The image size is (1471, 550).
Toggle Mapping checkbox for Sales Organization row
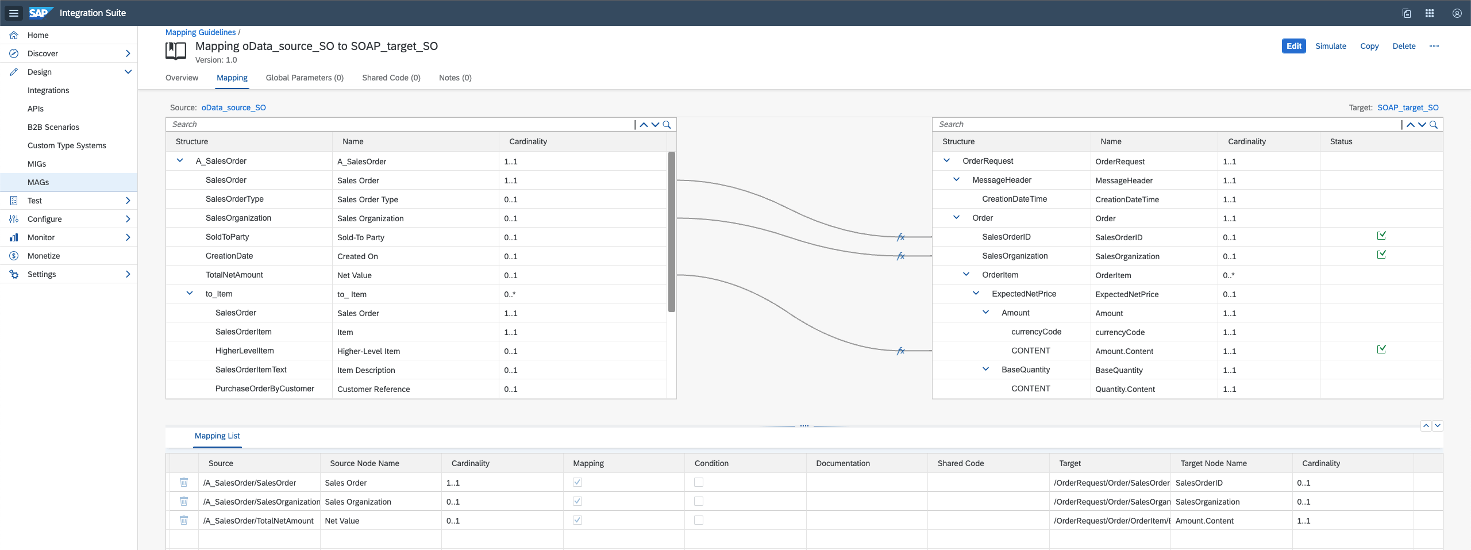point(577,501)
